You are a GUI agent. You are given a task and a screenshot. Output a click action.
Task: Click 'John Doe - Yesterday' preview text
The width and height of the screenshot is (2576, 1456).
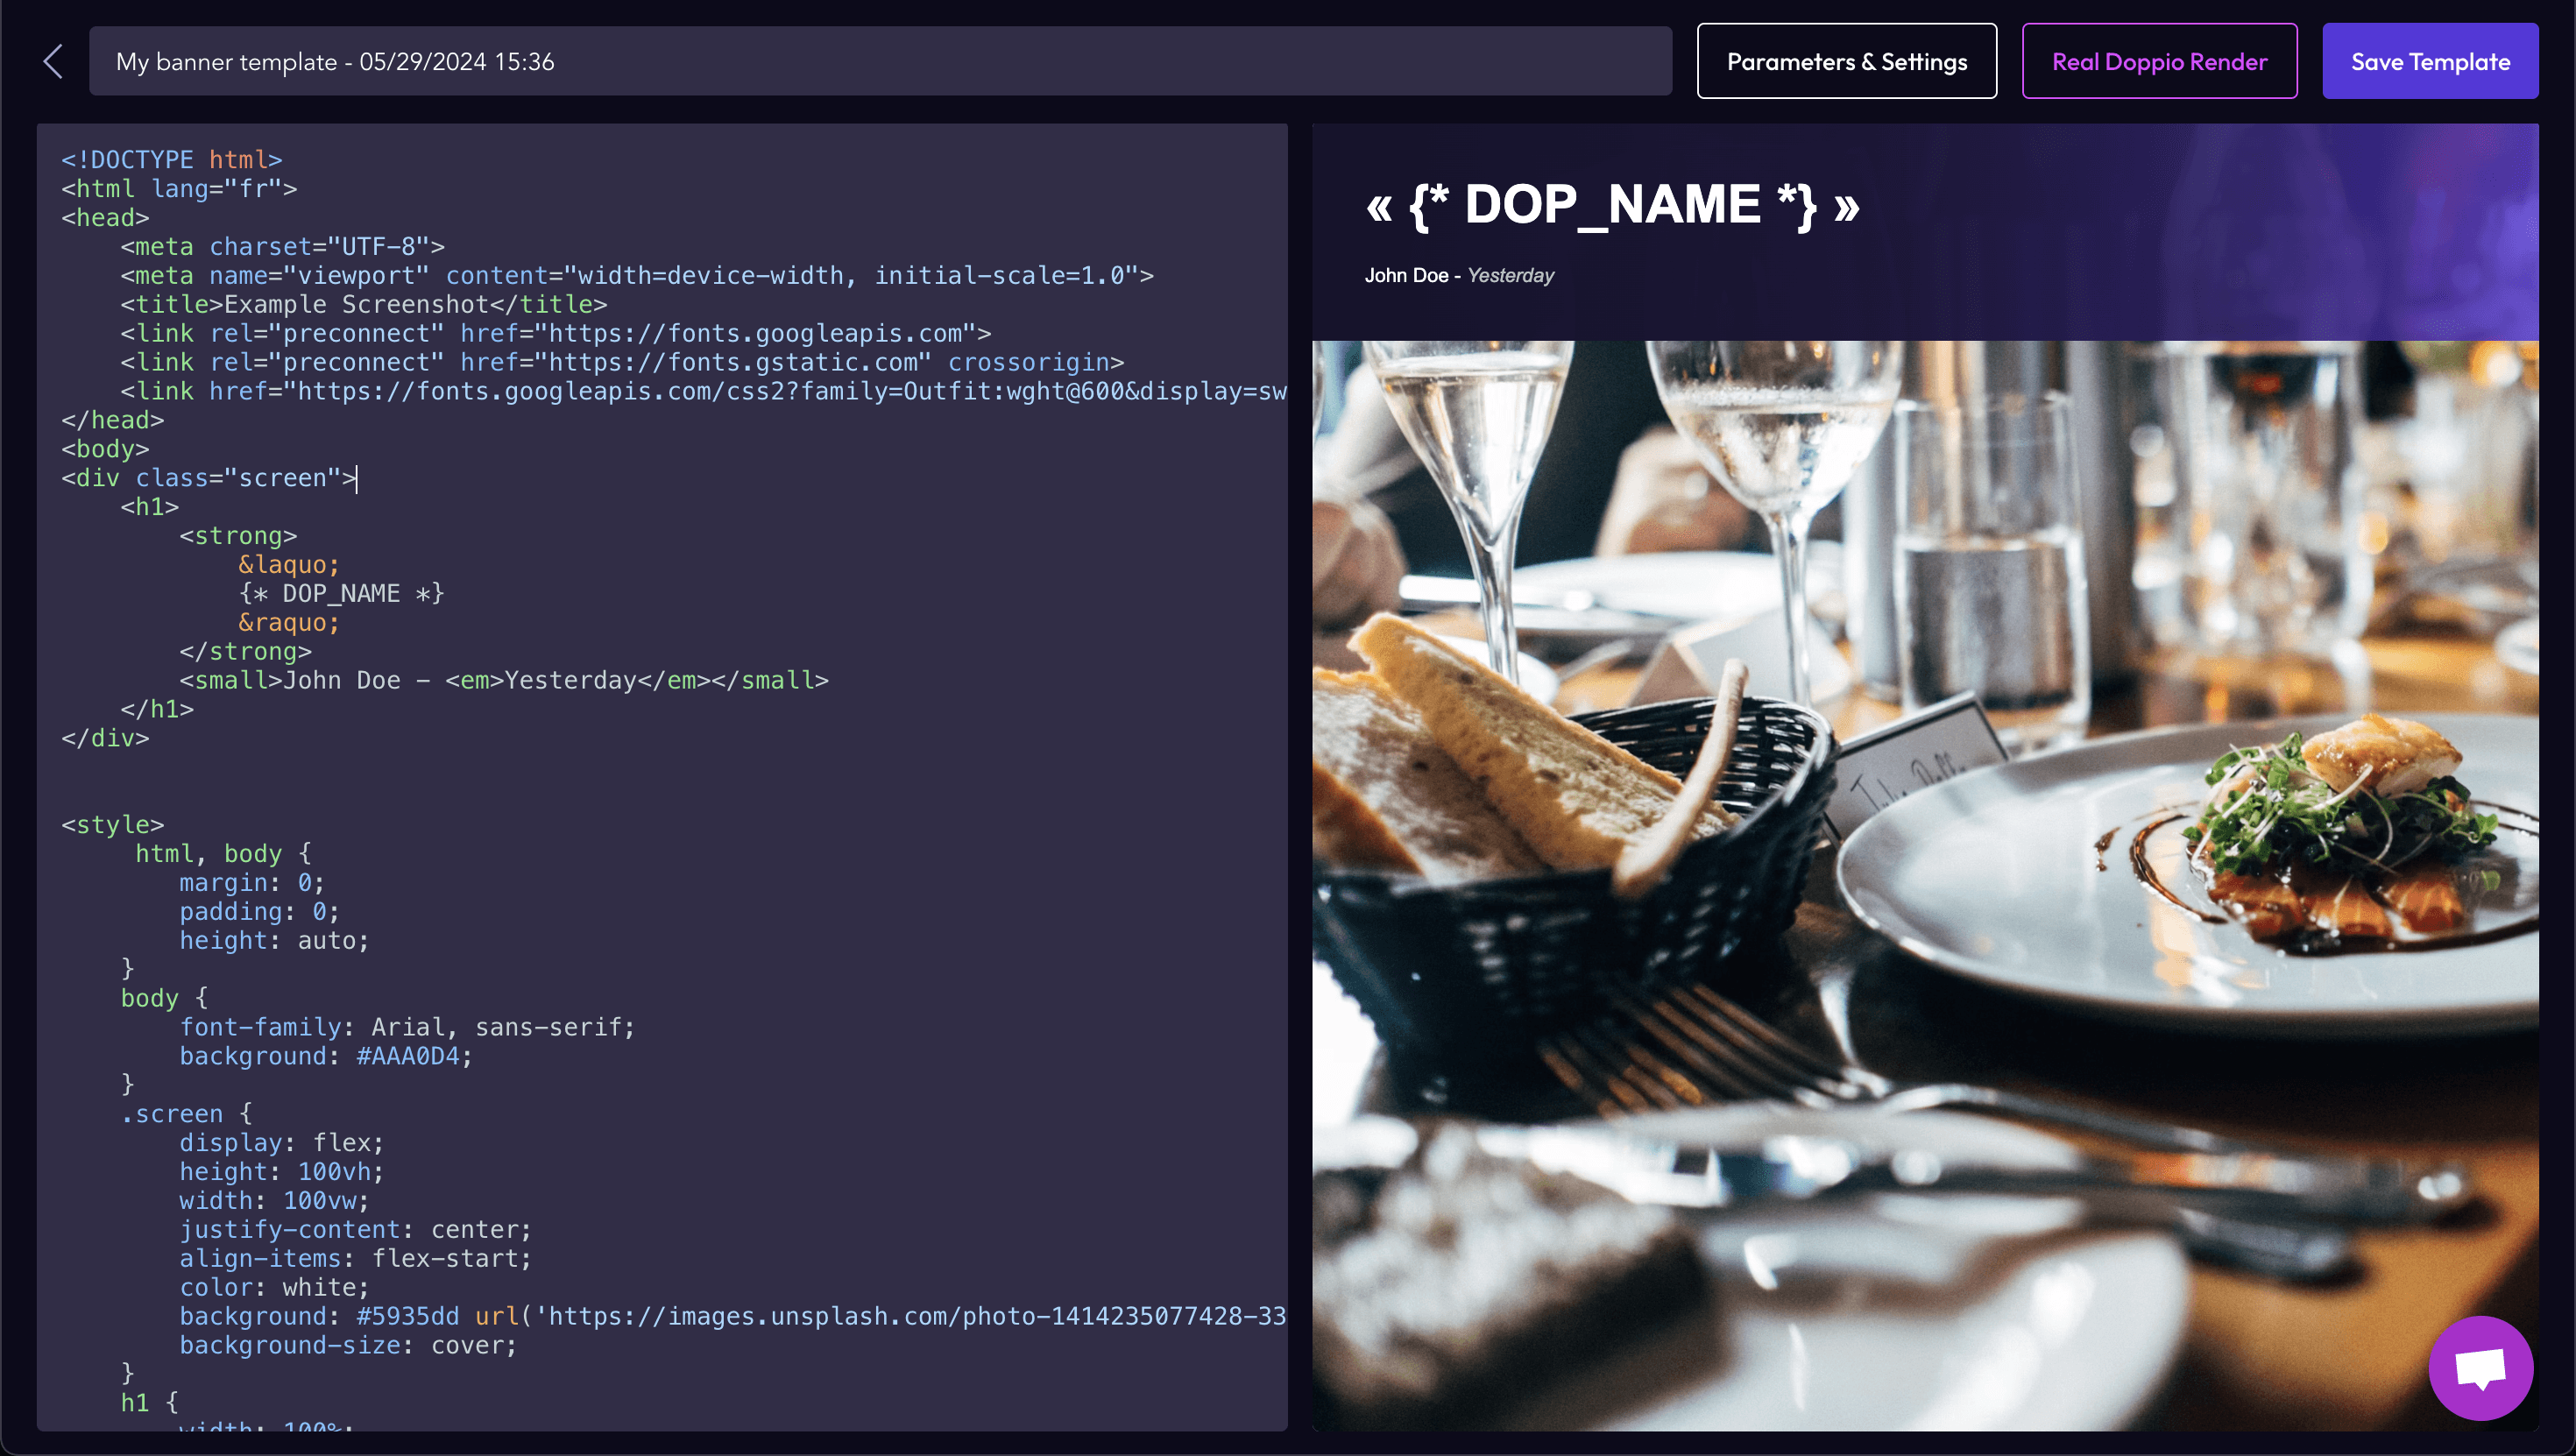[x=1459, y=275]
